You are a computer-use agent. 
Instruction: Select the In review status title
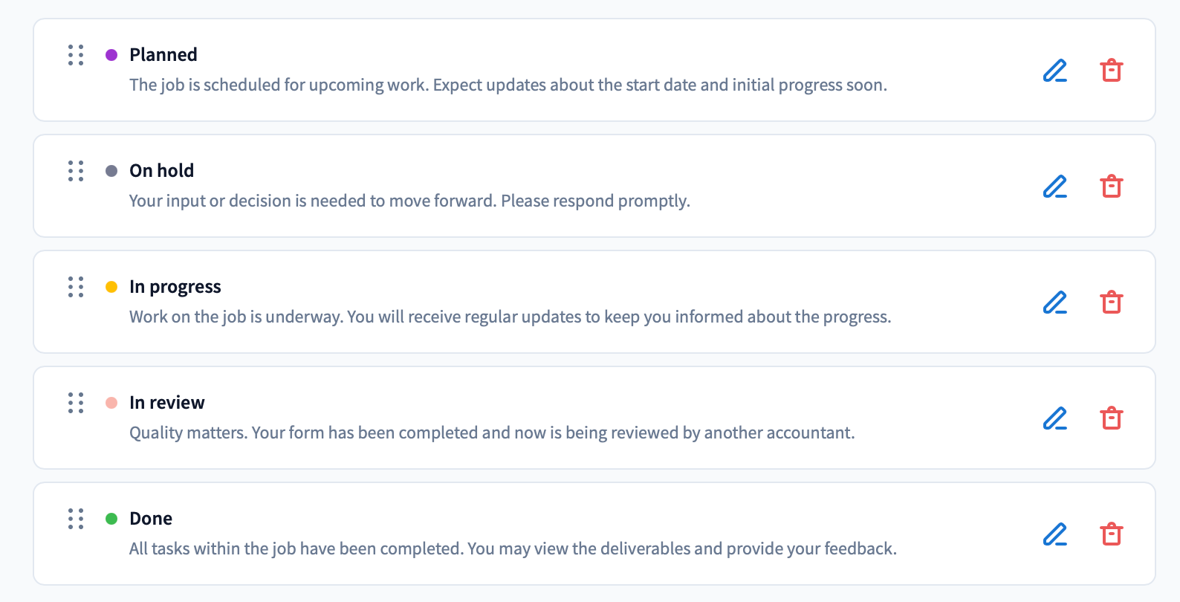(x=166, y=403)
